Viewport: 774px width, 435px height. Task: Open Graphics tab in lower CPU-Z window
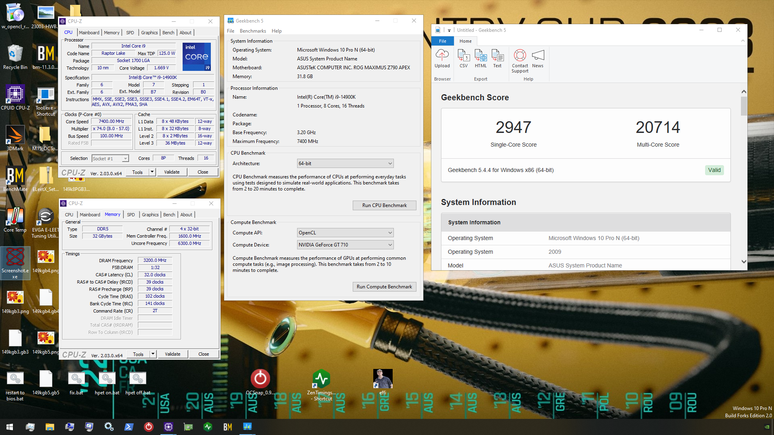pyautogui.click(x=150, y=215)
